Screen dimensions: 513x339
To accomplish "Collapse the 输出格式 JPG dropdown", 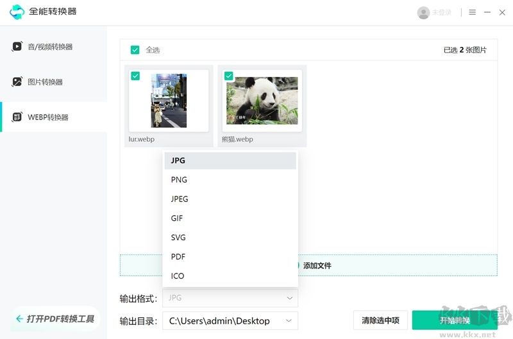I will (230, 298).
